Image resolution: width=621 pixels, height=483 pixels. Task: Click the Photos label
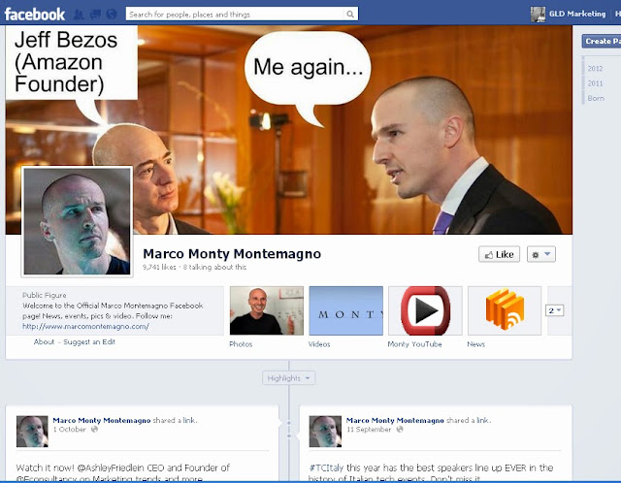pyautogui.click(x=241, y=344)
